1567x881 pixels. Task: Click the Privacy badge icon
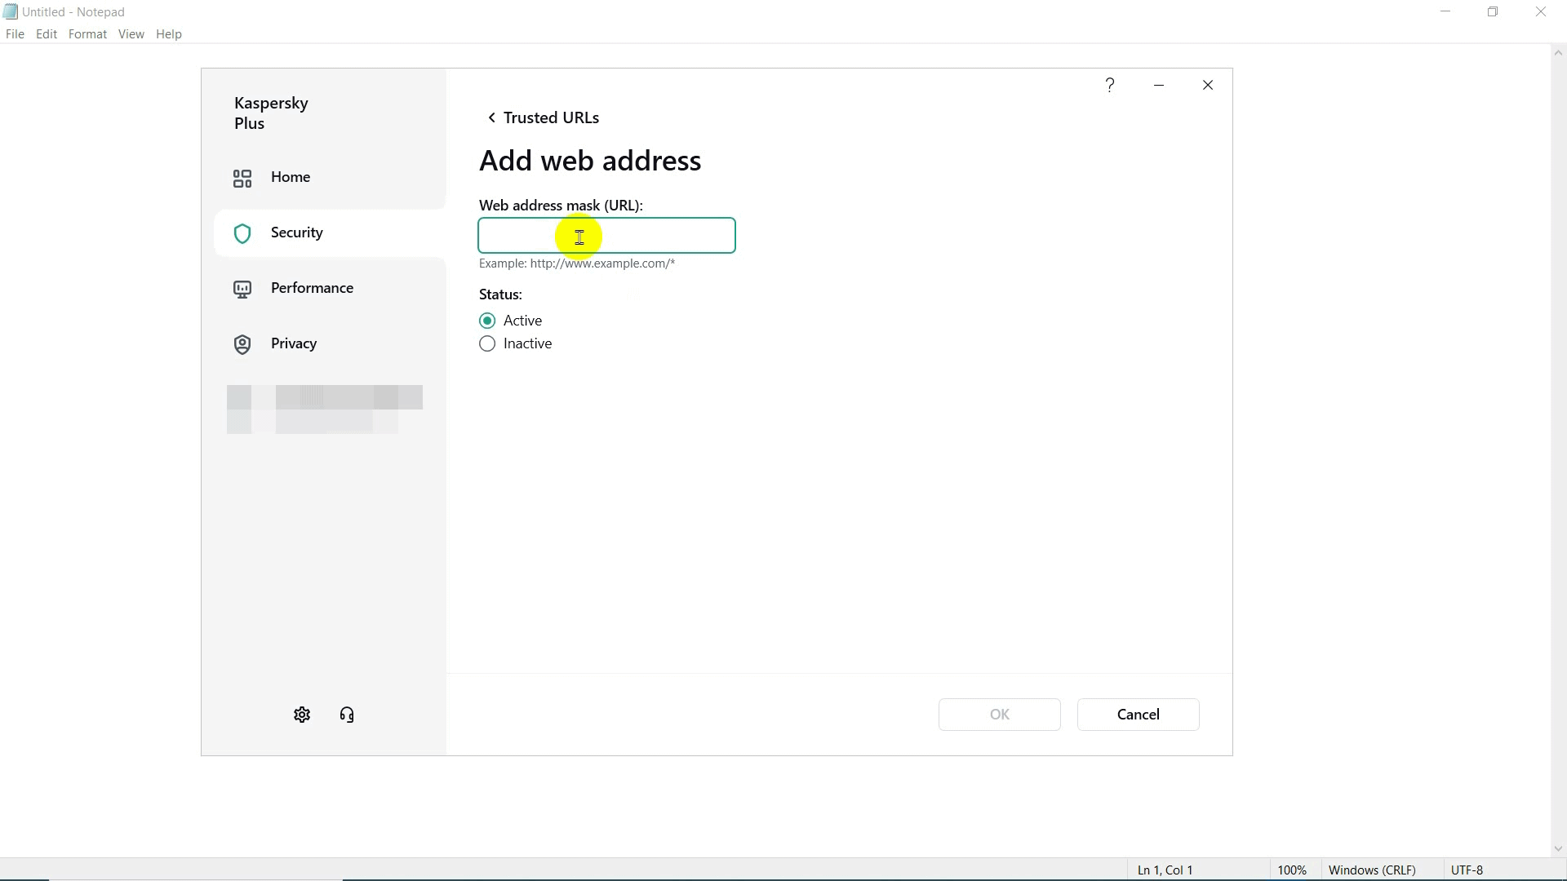pos(242,344)
